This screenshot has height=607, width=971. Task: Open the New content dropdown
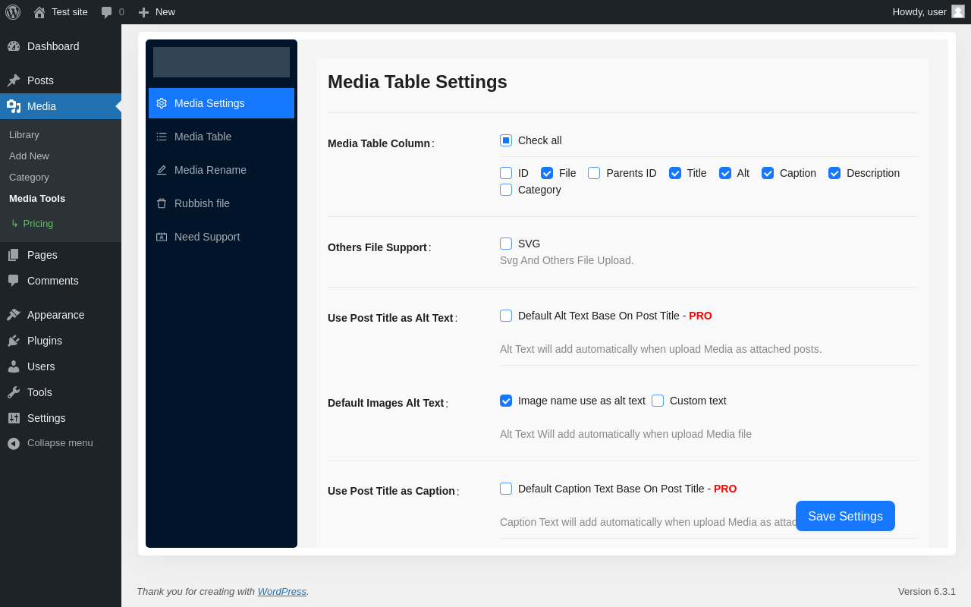[156, 12]
